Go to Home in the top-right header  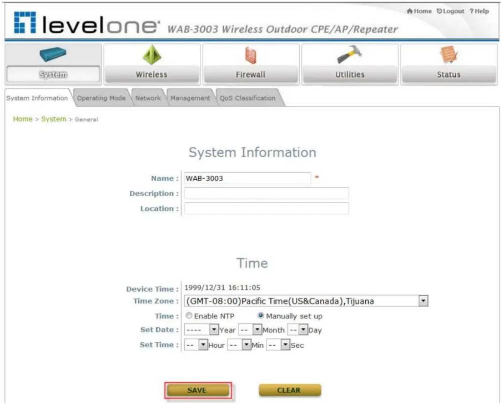(419, 11)
